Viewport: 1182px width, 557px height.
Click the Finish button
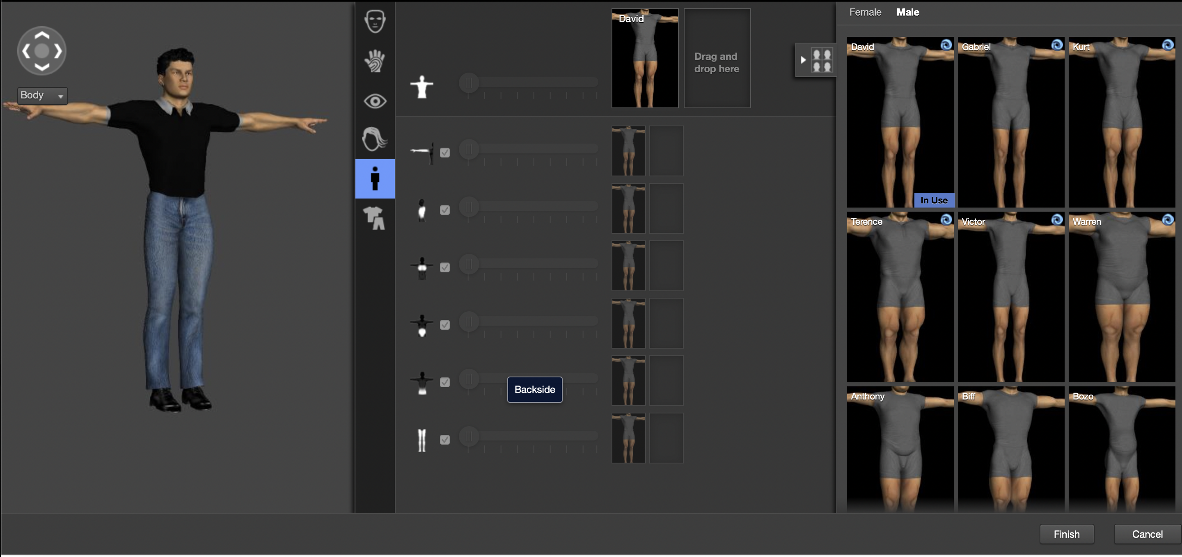(1066, 534)
